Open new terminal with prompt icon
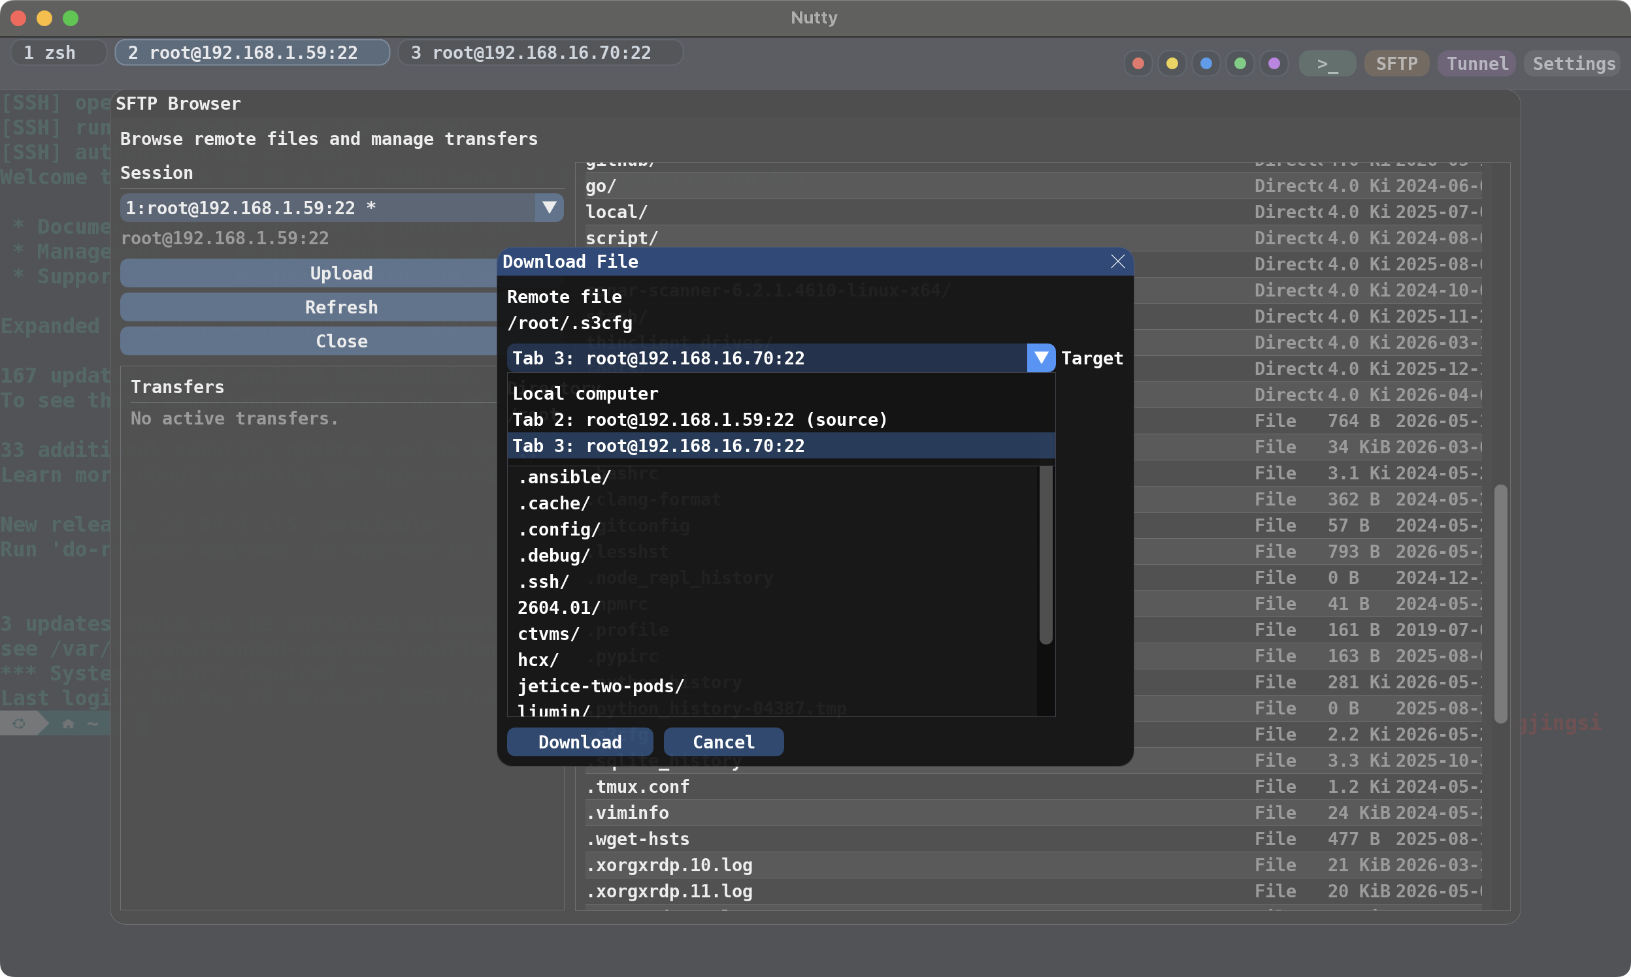The height and width of the screenshot is (977, 1631). [1327, 63]
